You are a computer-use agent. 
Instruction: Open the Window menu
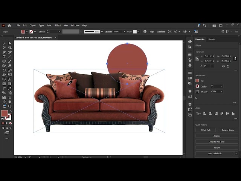pyautogui.click(x=75, y=25)
